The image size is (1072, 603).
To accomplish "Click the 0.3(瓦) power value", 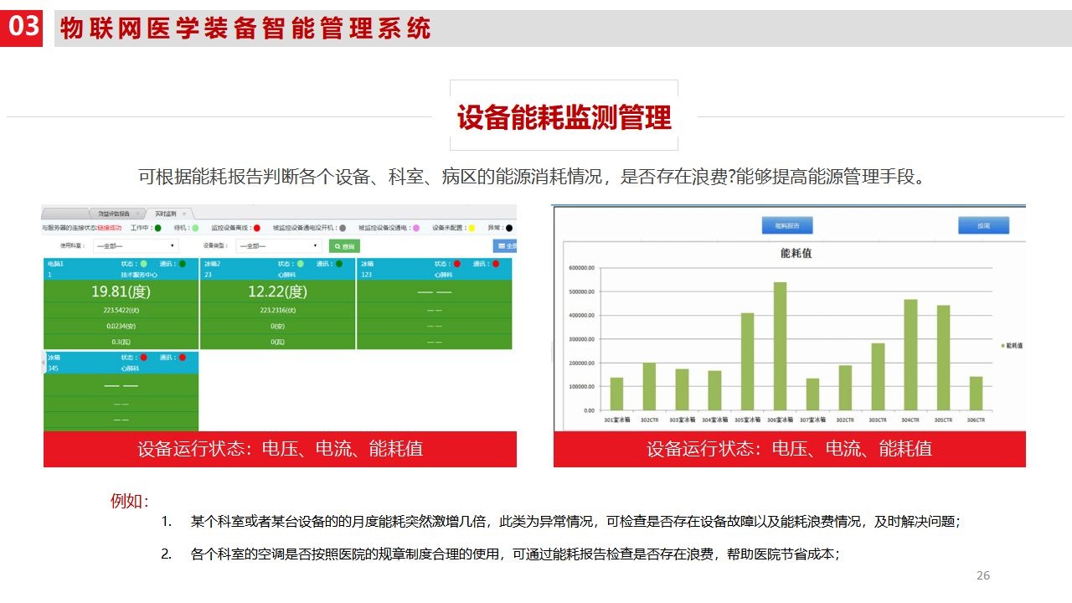I will 121,342.
